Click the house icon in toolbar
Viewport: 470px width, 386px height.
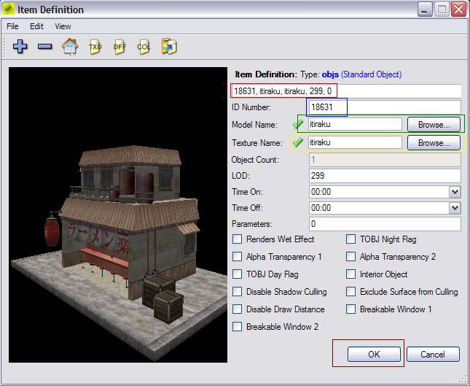pyautogui.click(x=70, y=47)
